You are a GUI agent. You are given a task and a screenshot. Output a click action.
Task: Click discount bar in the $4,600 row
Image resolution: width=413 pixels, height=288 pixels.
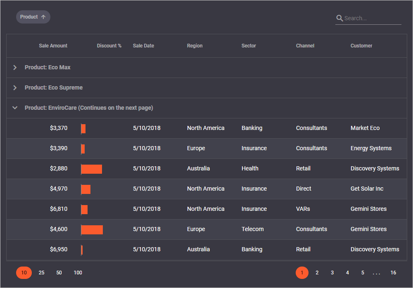[92, 229]
